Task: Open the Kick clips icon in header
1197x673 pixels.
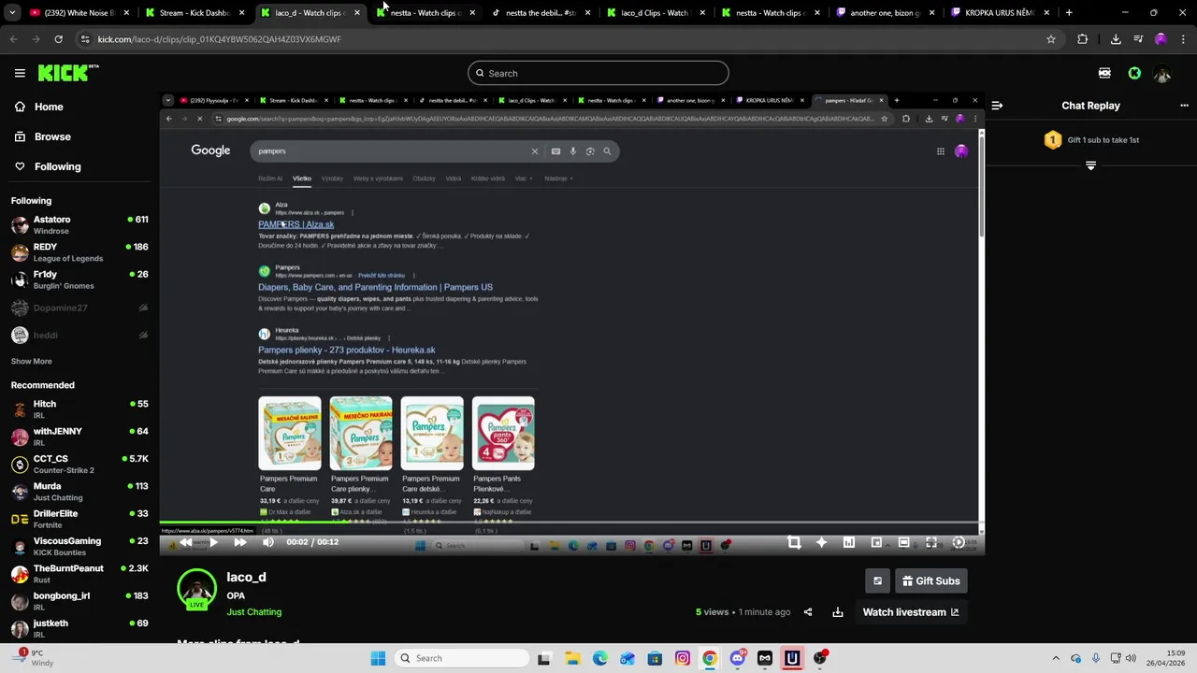Action: pyautogui.click(x=1104, y=73)
